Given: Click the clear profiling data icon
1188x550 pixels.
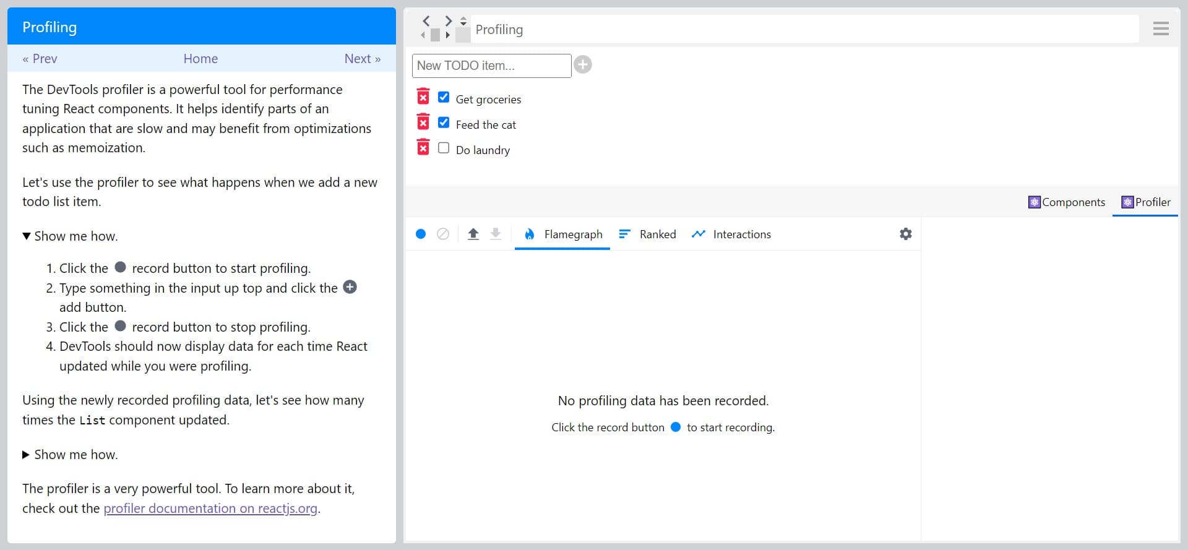Looking at the screenshot, I should pos(443,234).
